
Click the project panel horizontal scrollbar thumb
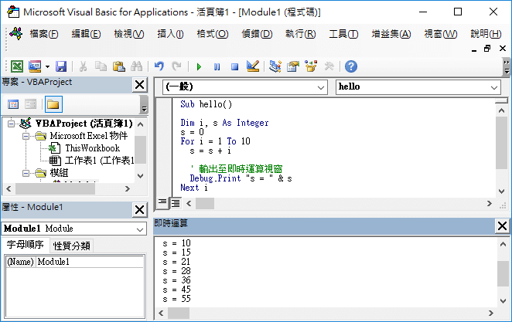[x=55, y=188]
